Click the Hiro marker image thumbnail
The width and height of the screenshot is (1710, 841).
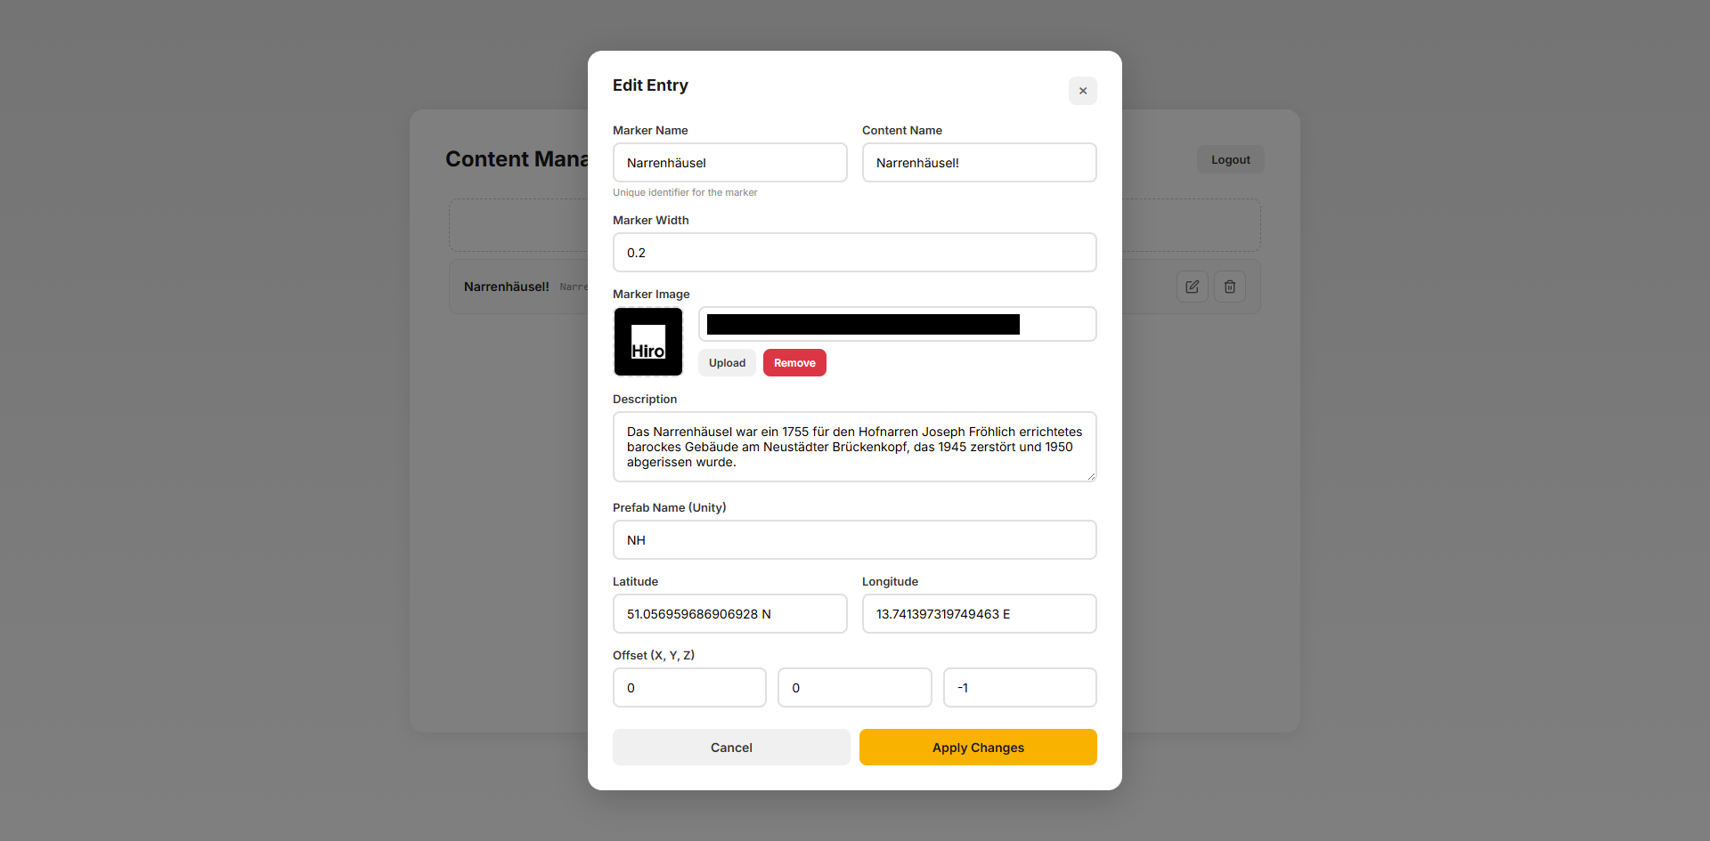648,342
